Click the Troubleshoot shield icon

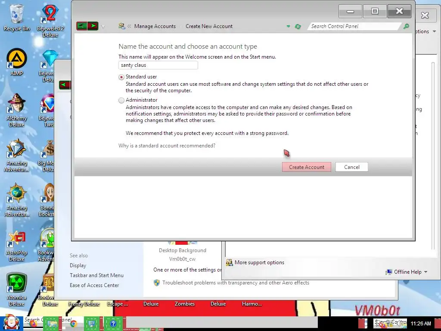pyautogui.click(x=157, y=283)
